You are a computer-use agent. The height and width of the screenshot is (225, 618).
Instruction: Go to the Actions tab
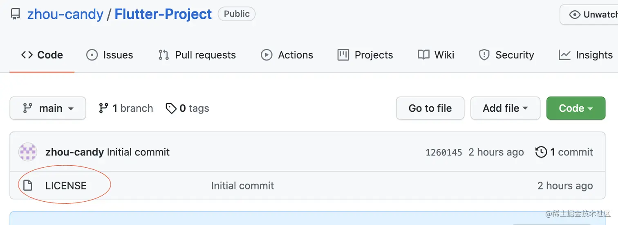click(x=287, y=55)
